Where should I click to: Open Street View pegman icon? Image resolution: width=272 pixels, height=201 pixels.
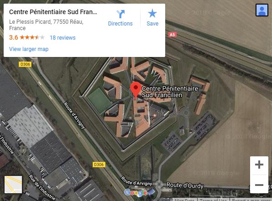(x=262, y=10)
